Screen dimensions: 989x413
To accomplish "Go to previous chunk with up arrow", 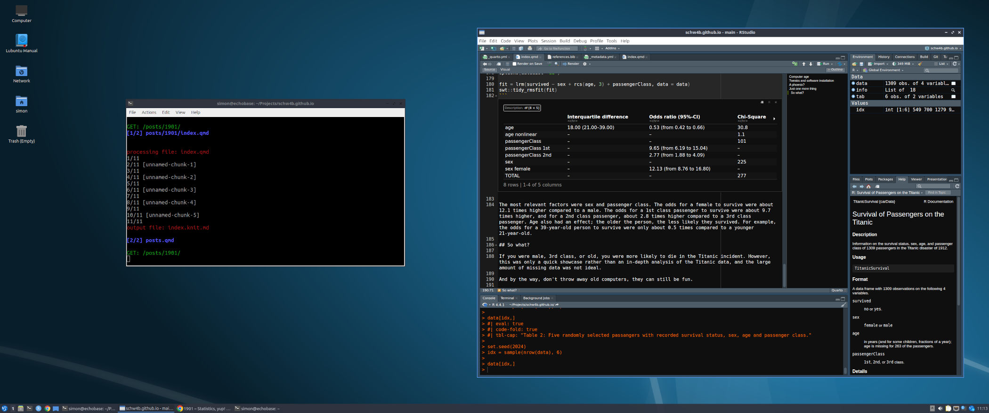I will tap(804, 64).
